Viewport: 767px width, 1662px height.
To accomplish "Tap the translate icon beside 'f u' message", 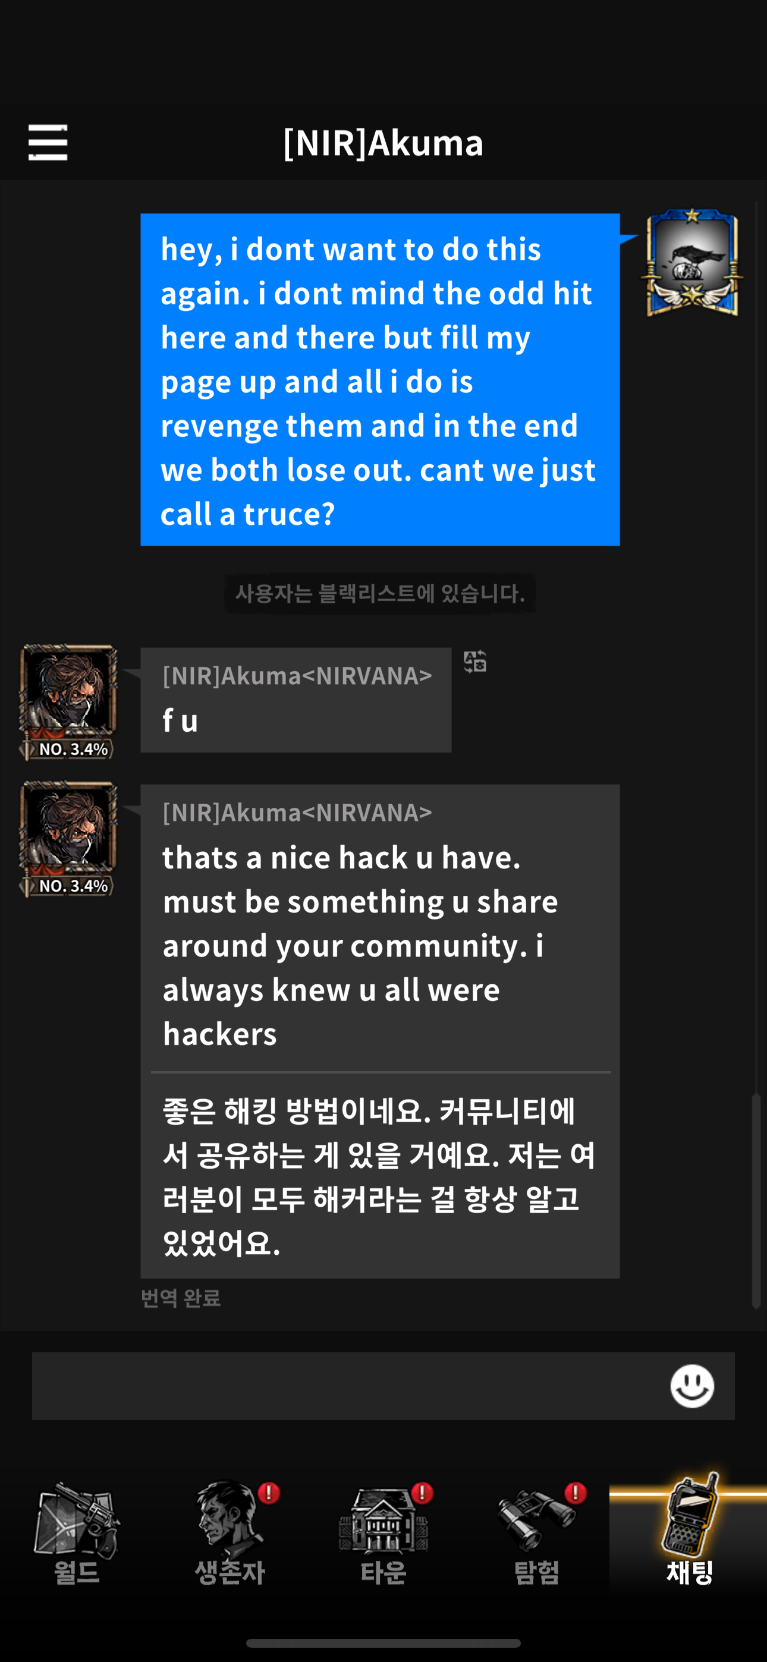I will click(474, 662).
